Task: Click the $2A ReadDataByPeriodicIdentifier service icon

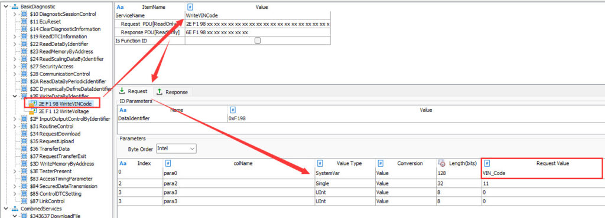Action: click(x=24, y=81)
